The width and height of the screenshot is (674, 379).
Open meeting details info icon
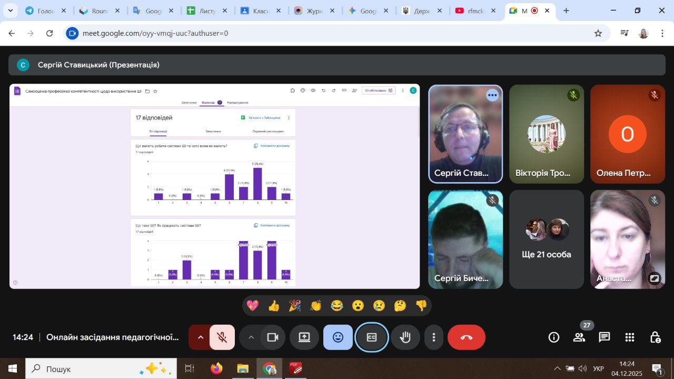[554, 337]
